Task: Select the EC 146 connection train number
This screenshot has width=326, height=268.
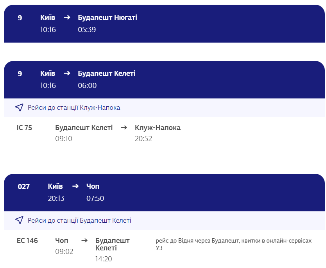Action: coord(27,240)
